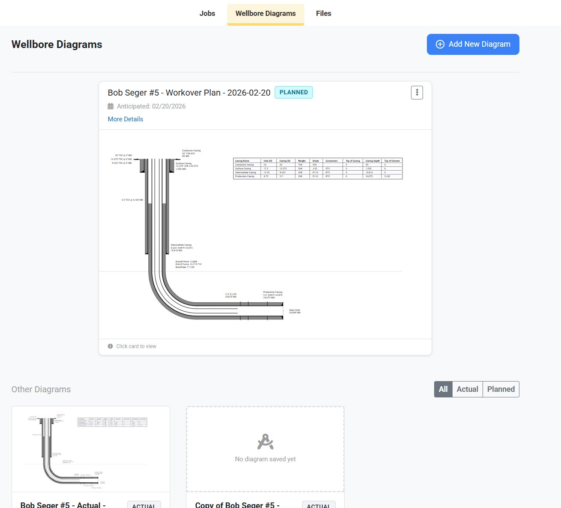This screenshot has height=508, width=561.
Task: Click the Kickoff Point annotation in the diagram
Action: point(189,264)
